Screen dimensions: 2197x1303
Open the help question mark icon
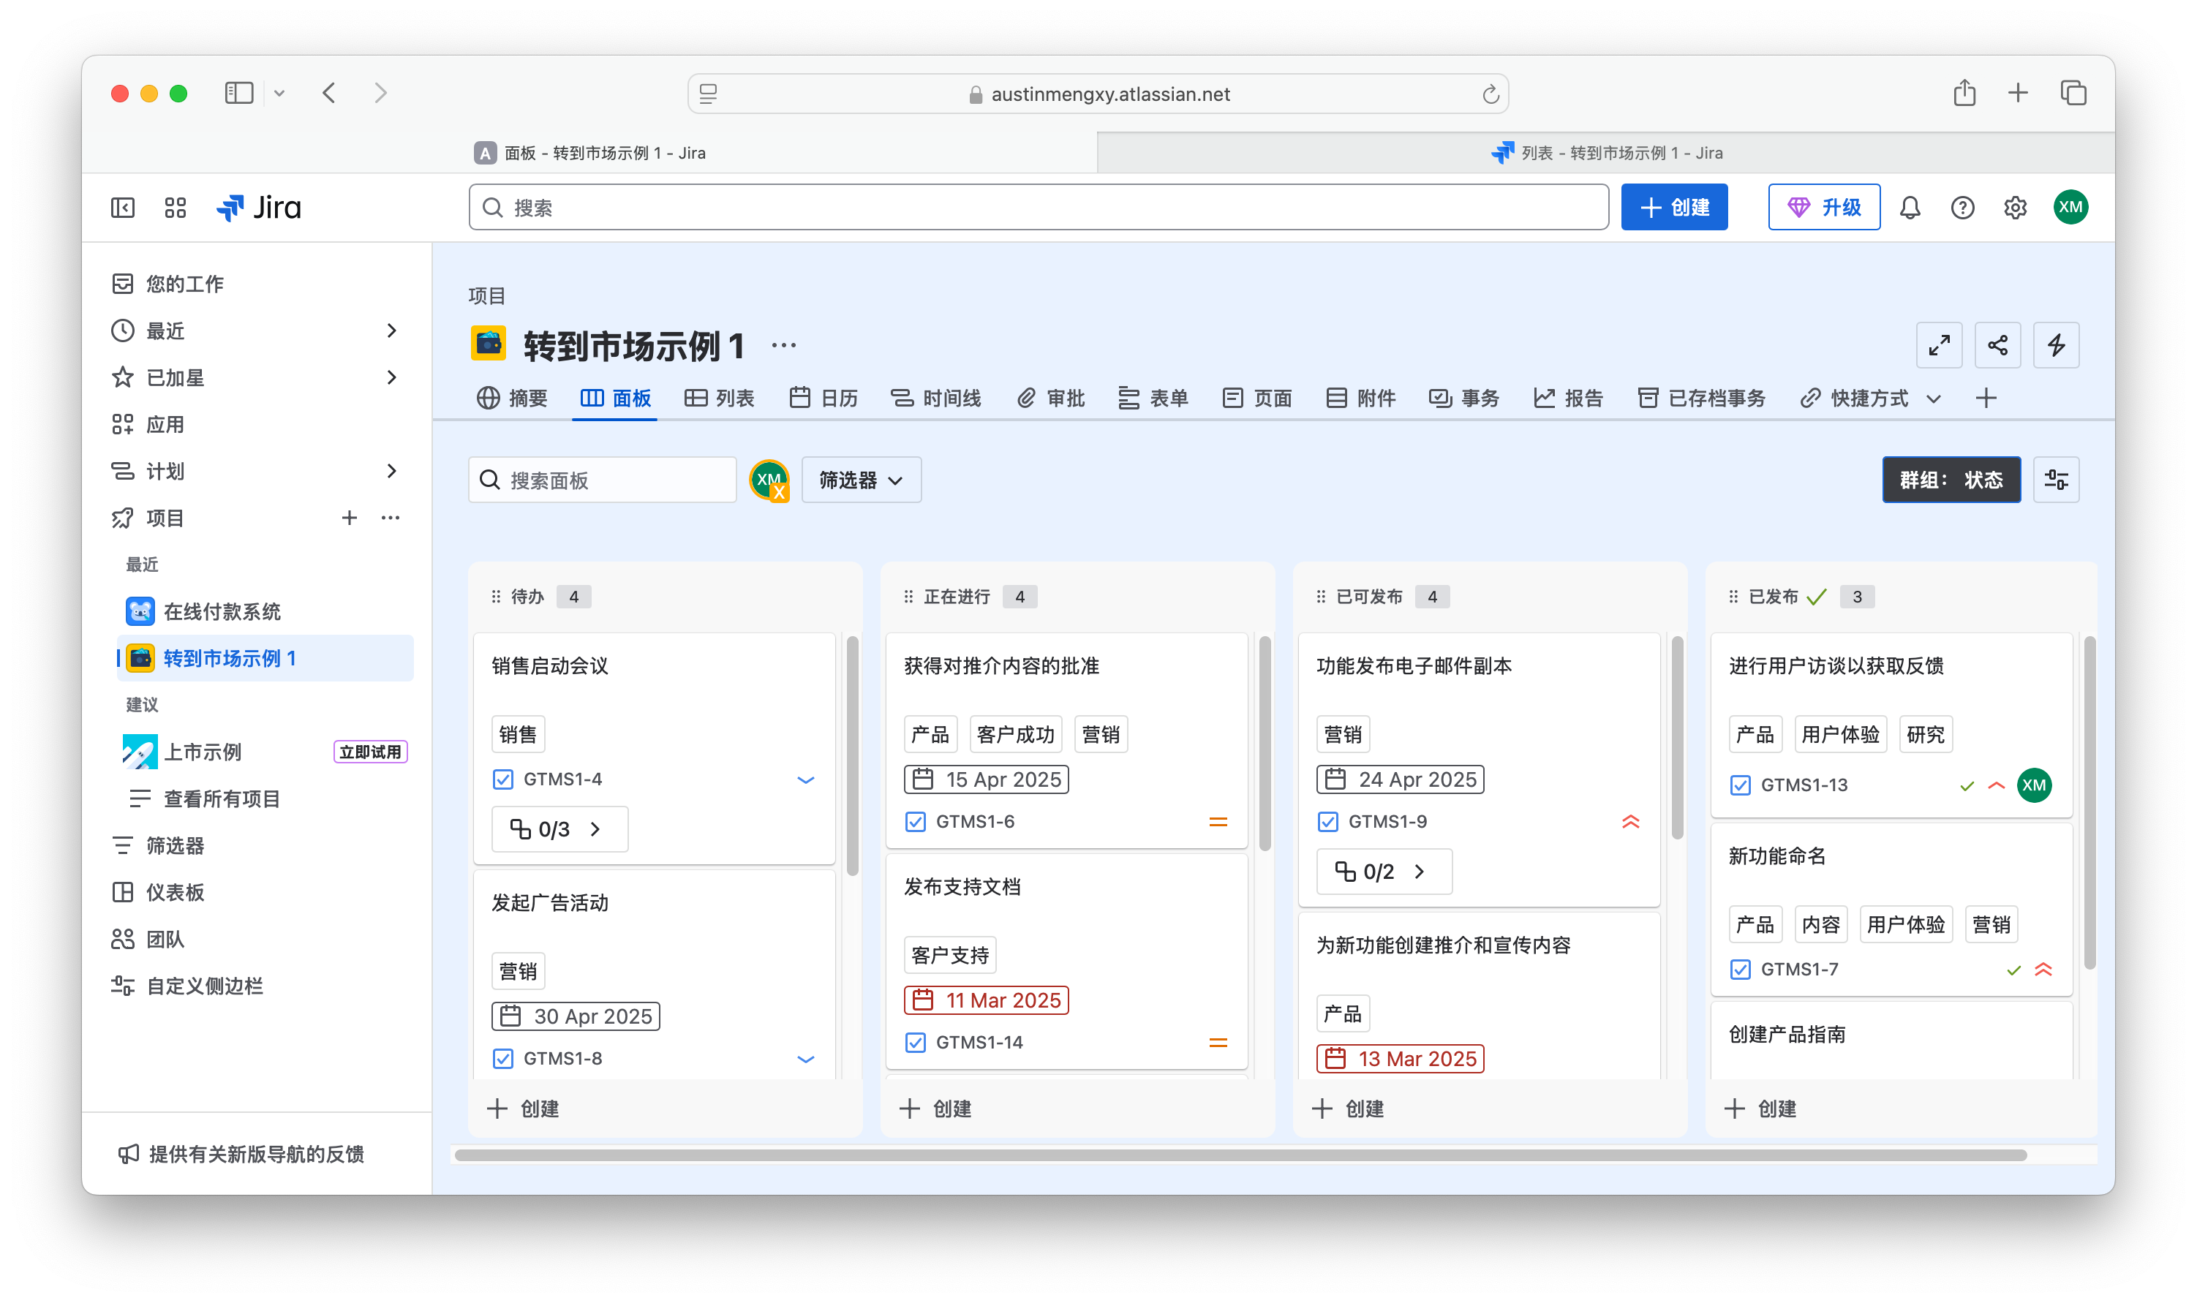click(1962, 207)
